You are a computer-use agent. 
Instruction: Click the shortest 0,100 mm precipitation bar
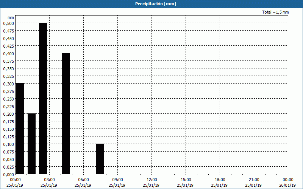click(100, 159)
